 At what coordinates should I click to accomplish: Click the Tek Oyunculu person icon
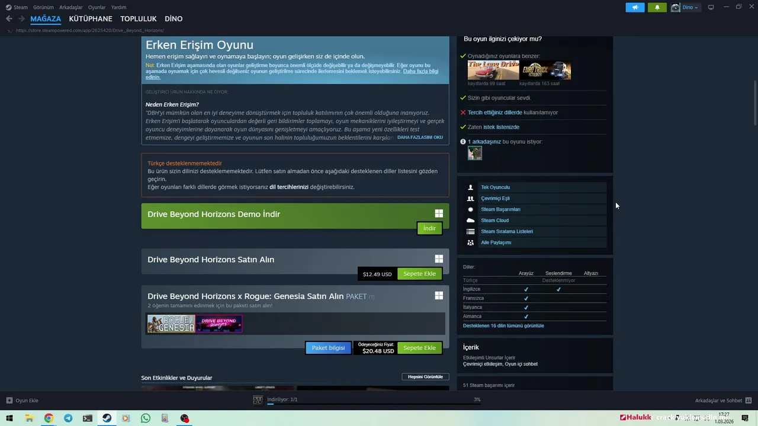[471, 188]
